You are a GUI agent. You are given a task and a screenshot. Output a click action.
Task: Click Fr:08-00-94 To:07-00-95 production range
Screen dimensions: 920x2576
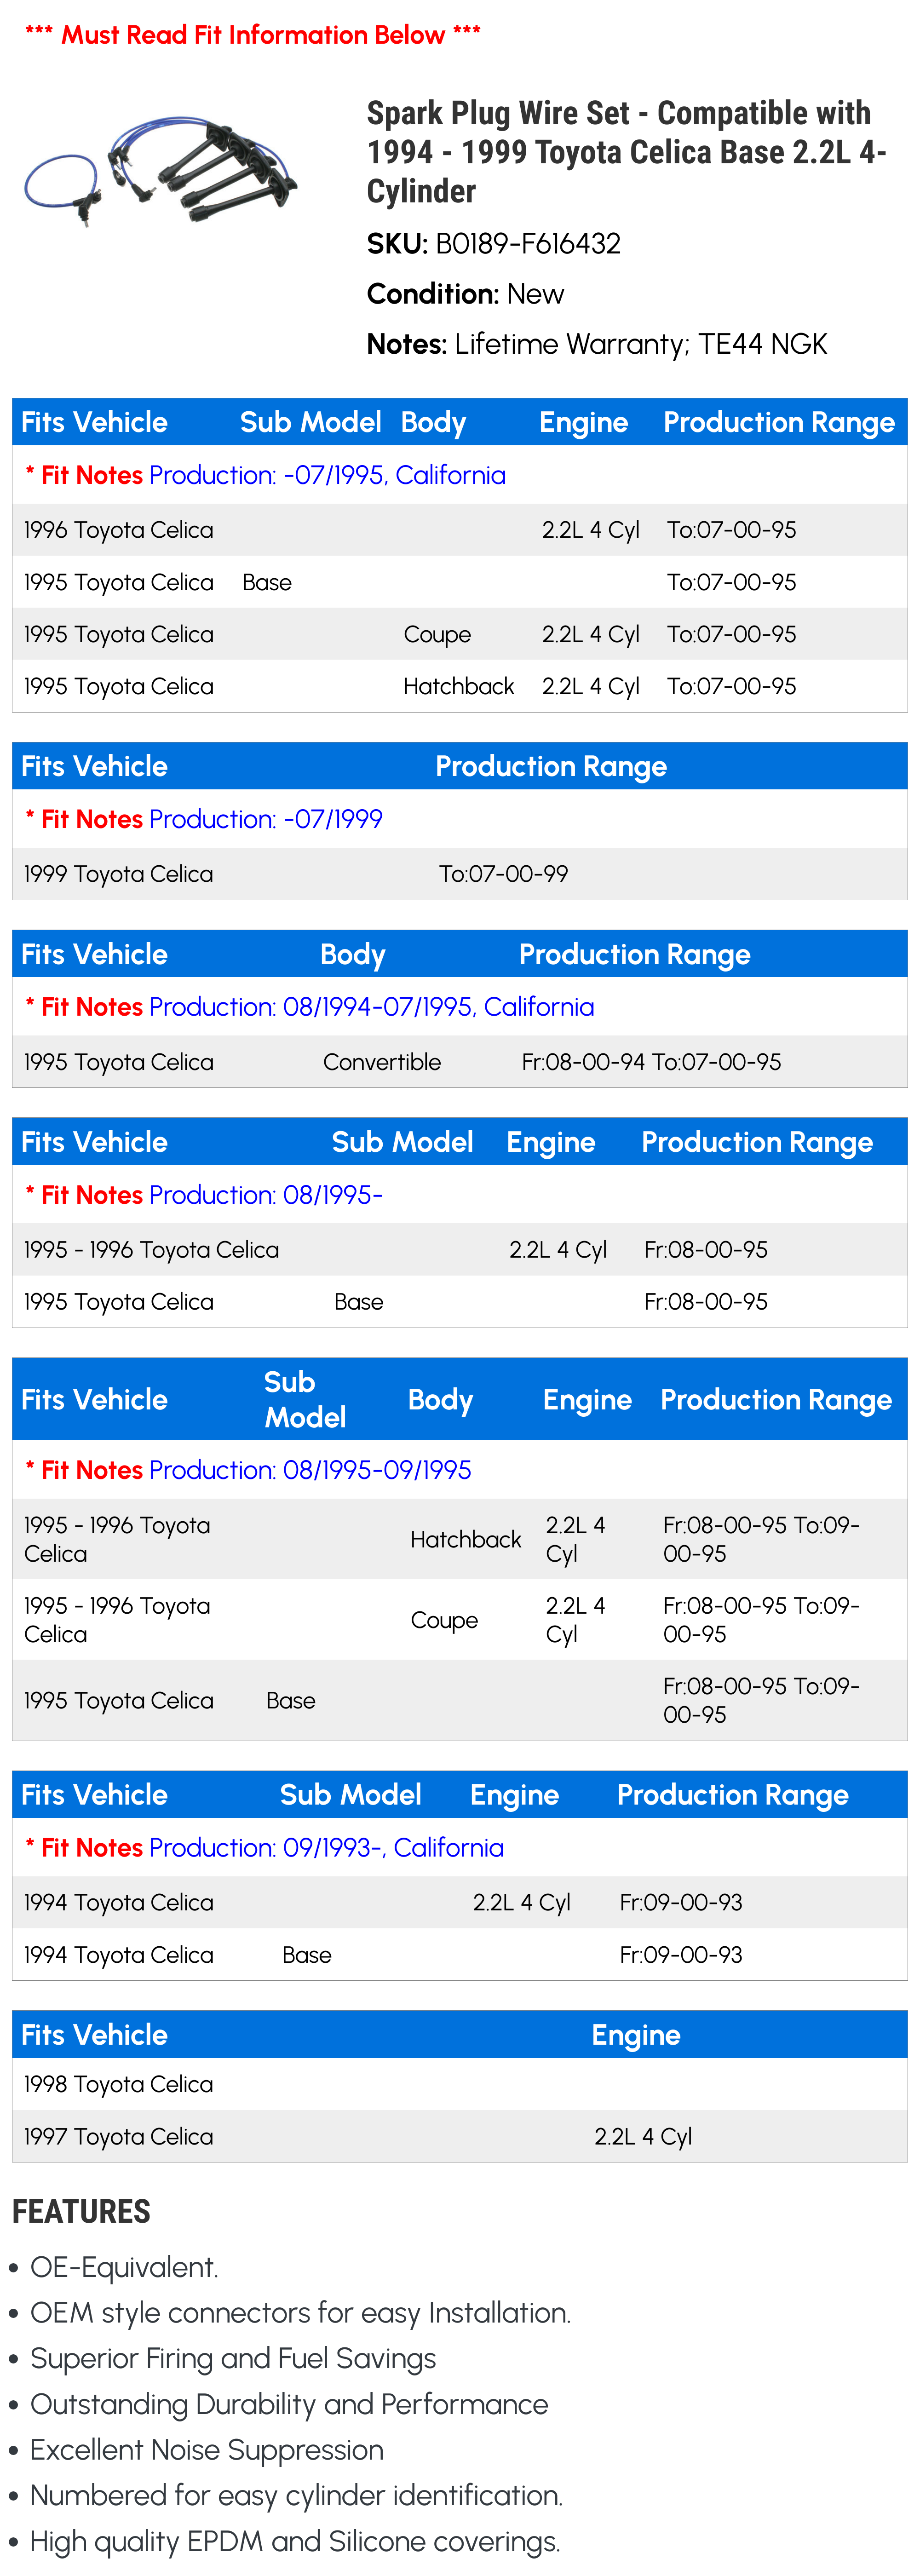click(652, 1062)
